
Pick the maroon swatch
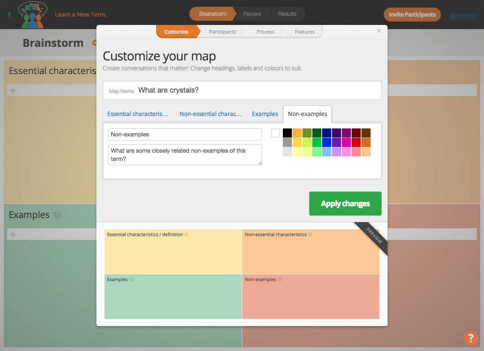356,133
